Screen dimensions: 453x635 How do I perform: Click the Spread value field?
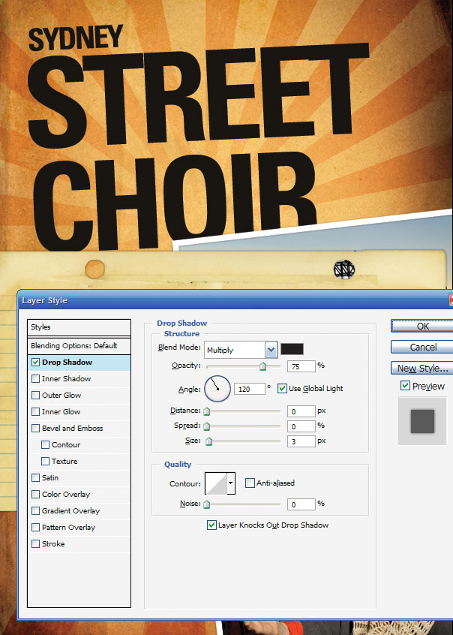[x=301, y=426]
